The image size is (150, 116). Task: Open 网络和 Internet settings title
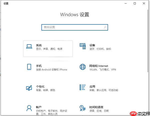[99, 66]
